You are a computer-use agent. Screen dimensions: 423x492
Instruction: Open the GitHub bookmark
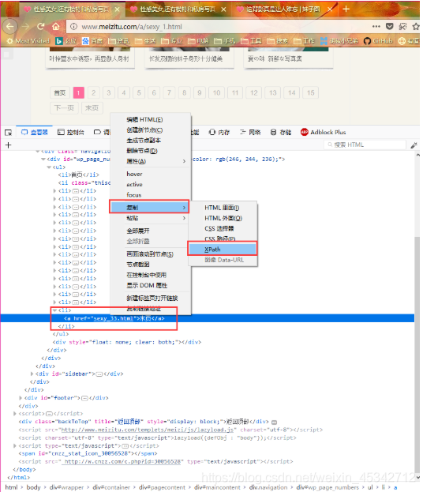[378, 41]
